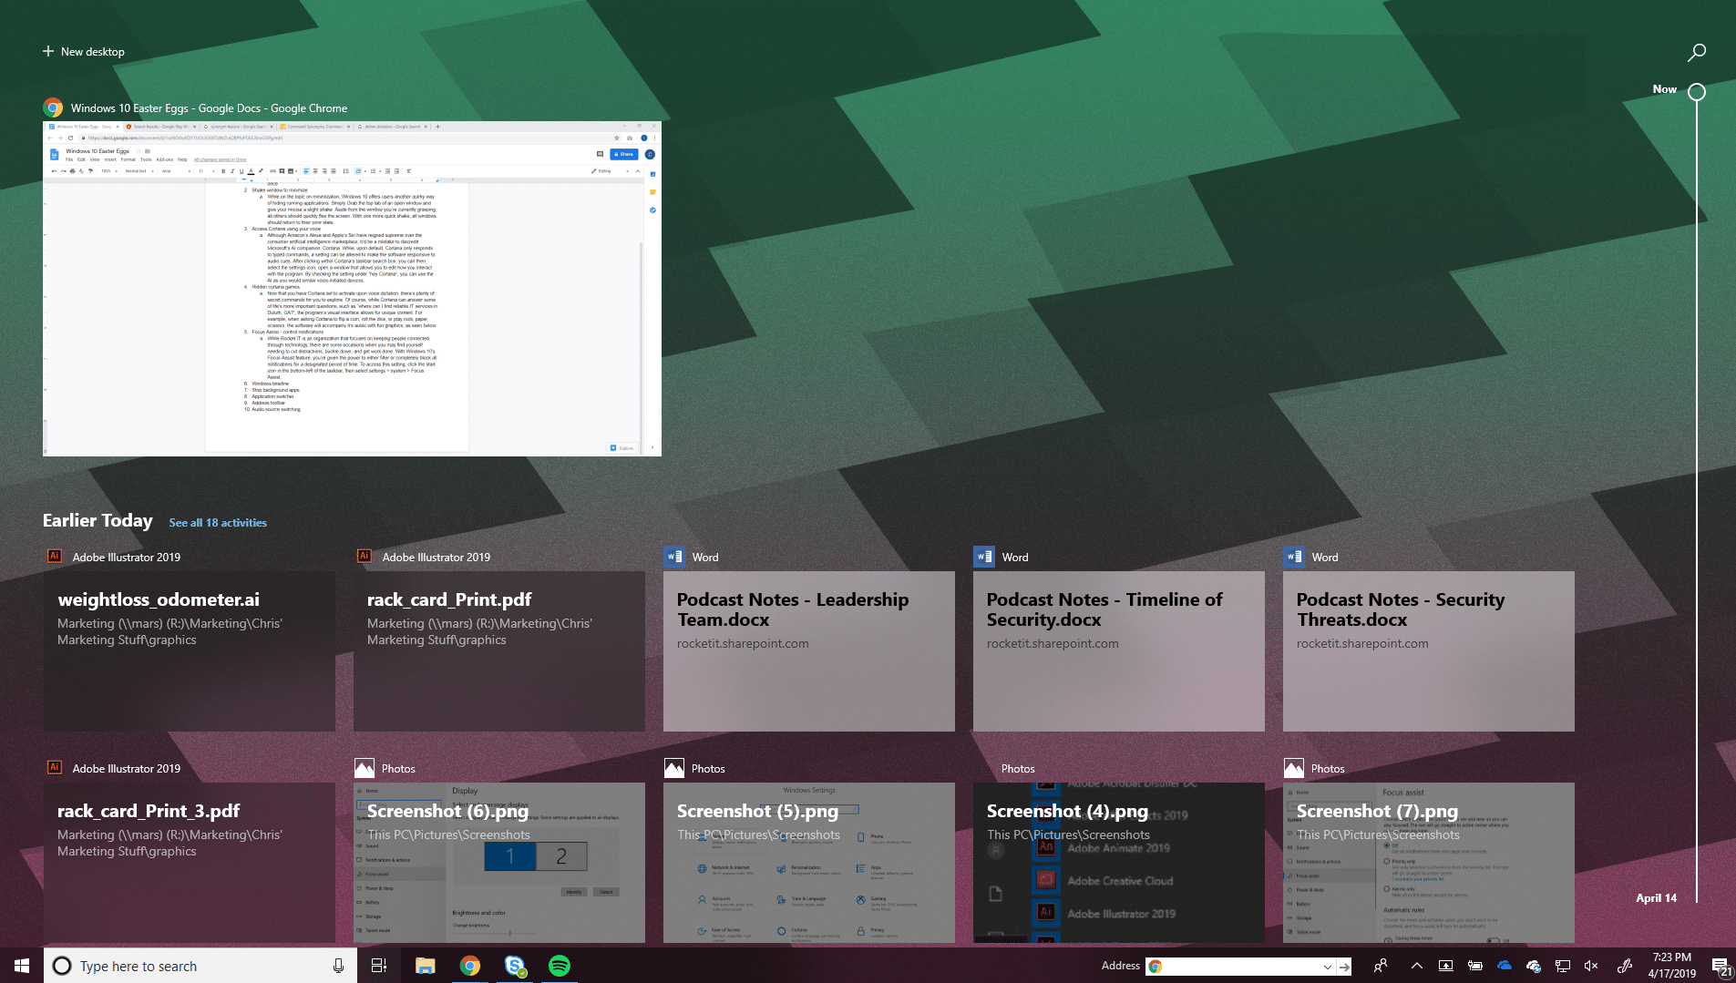This screenshot has height=983, width=1736.
Task: Open the Screenshot (6).png activity card
Action: [x=498, y=863]
